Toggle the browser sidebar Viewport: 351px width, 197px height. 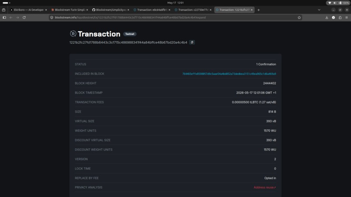(4, 17)
